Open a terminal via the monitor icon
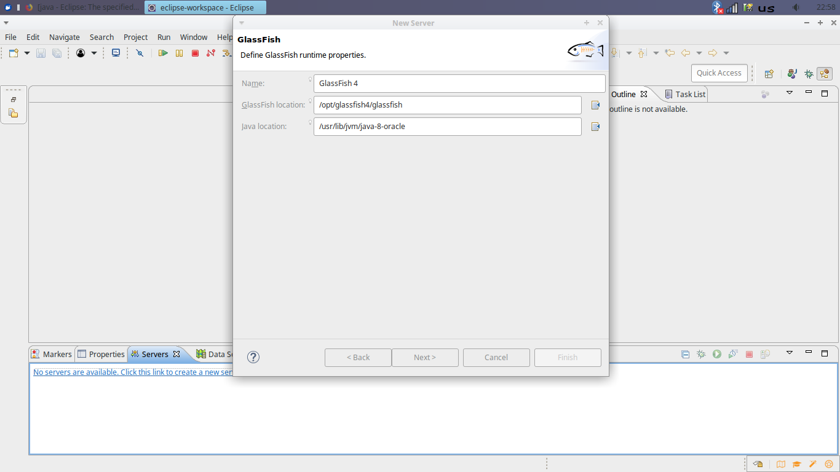840x472 pixels. coord(116,53)
